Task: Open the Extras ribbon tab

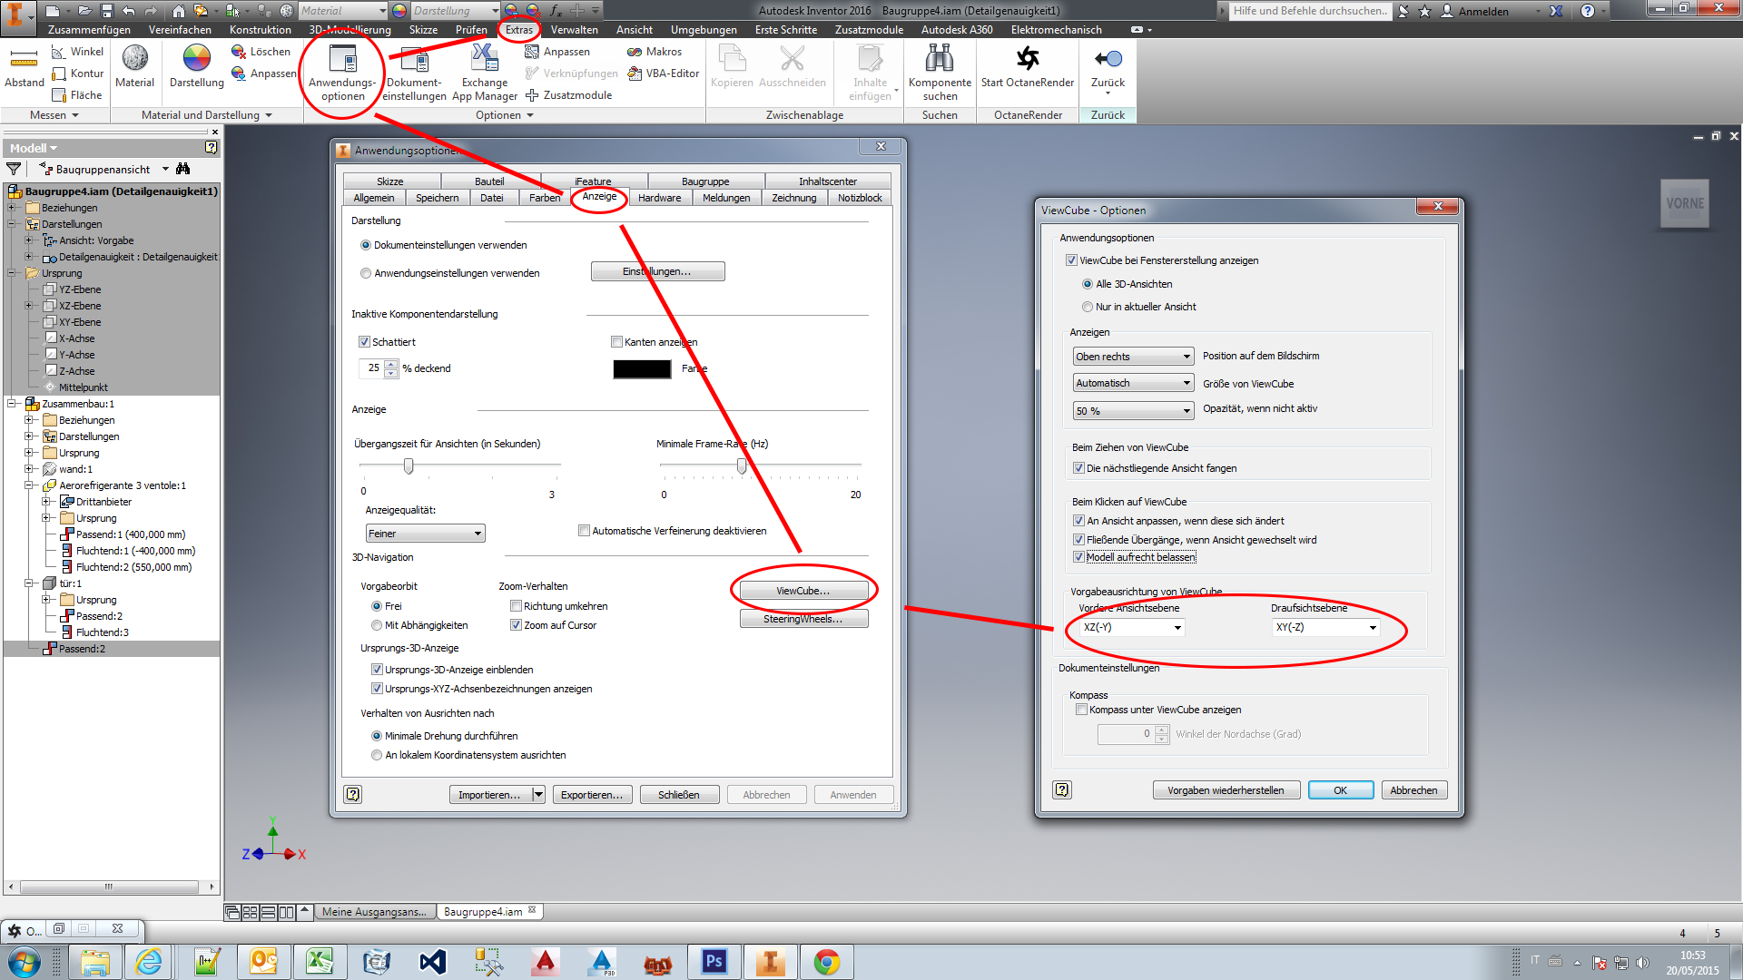Action: [x=519, y=30]
